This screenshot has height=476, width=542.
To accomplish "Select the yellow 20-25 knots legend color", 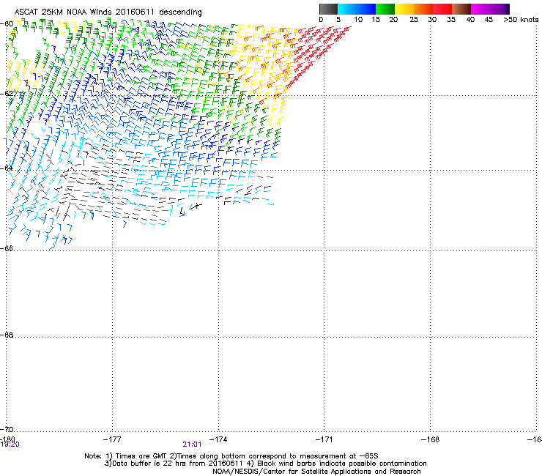I will [404, 9].
